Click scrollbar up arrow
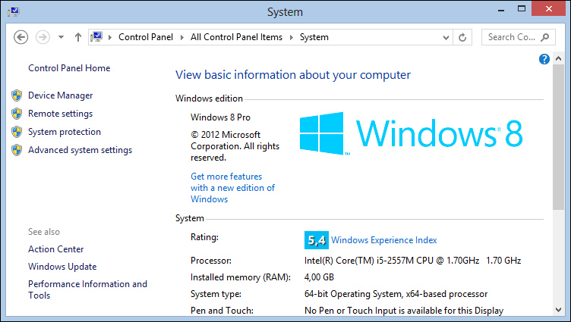Image resolution: width=571 pixels, height=322 pixels. click(558, 58)
